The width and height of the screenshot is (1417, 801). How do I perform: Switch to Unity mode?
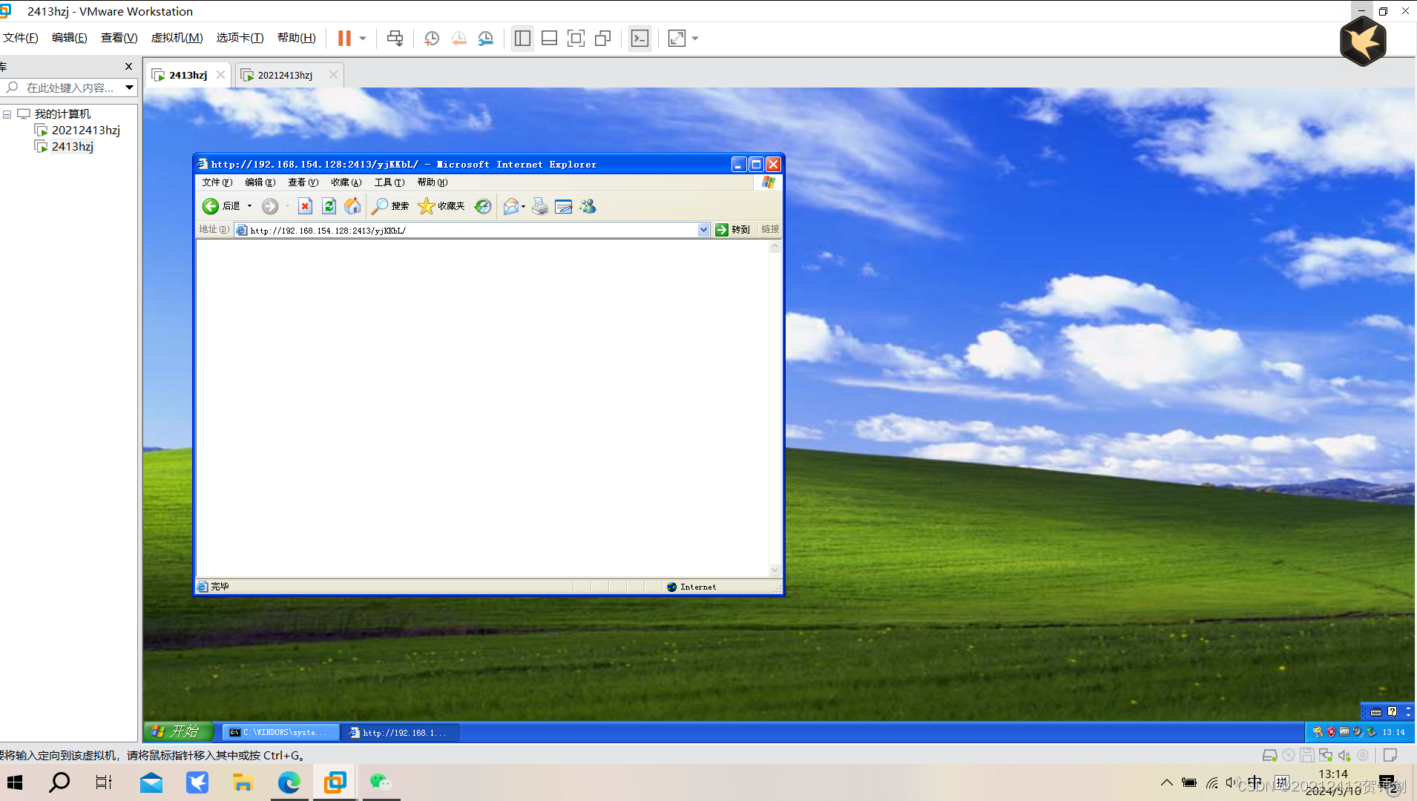click(603, 39)
